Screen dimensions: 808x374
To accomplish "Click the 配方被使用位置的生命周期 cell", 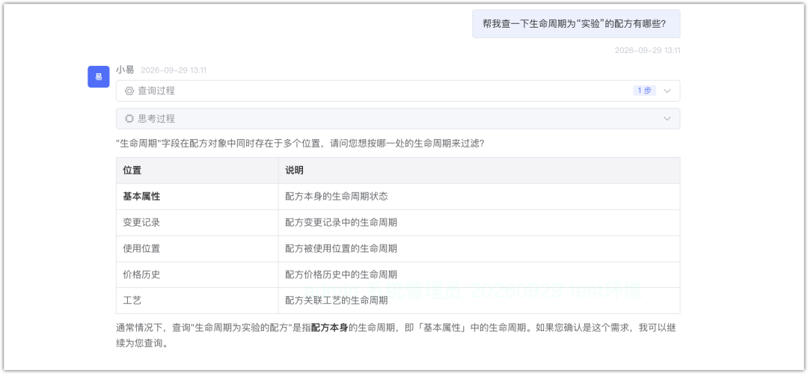I will pos(480,248).
